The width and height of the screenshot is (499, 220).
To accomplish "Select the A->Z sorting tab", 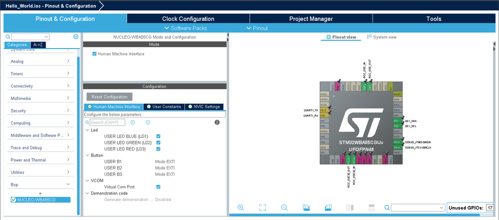I will tap(38, 45).
